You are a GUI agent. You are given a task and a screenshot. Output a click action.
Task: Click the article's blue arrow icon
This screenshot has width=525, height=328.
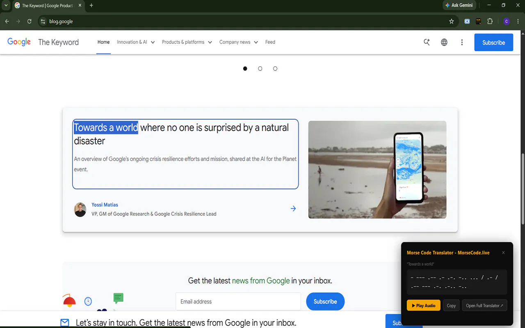click(293, 209)
